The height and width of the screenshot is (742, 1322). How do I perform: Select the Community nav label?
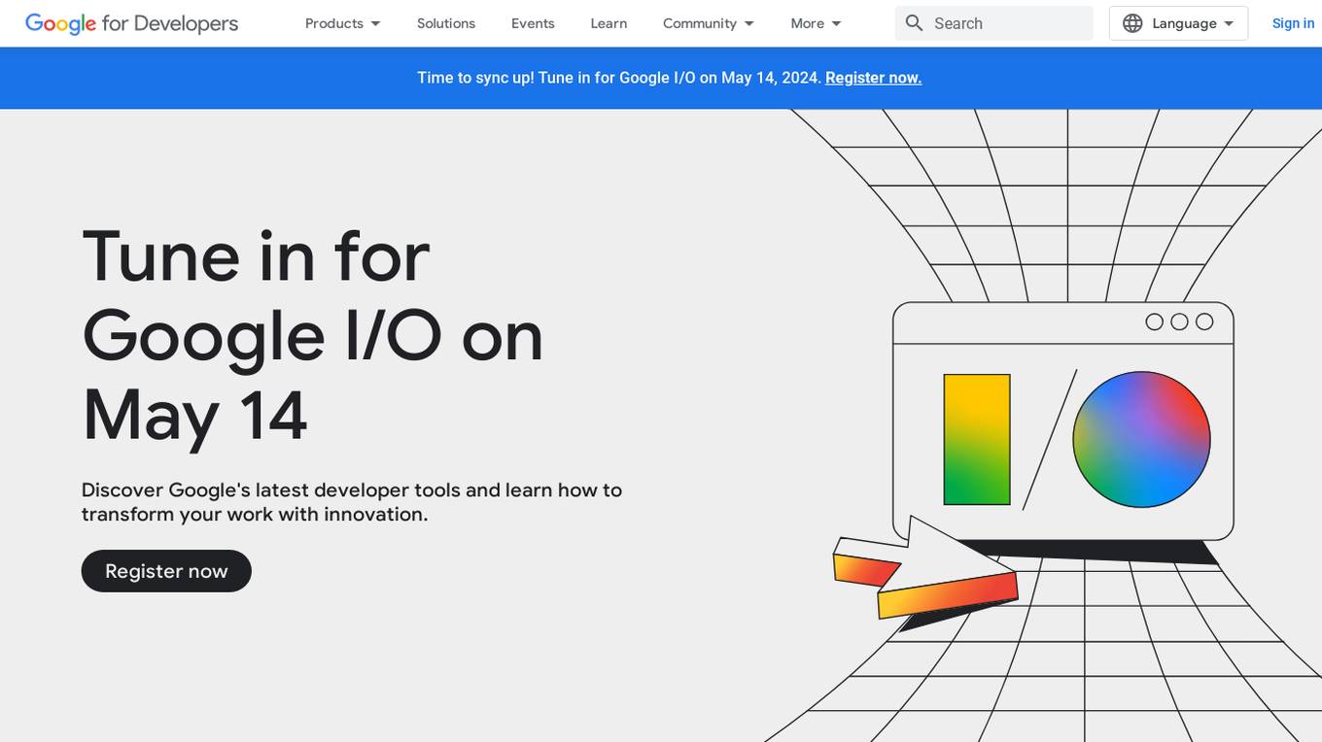click(x=700, y=23)
